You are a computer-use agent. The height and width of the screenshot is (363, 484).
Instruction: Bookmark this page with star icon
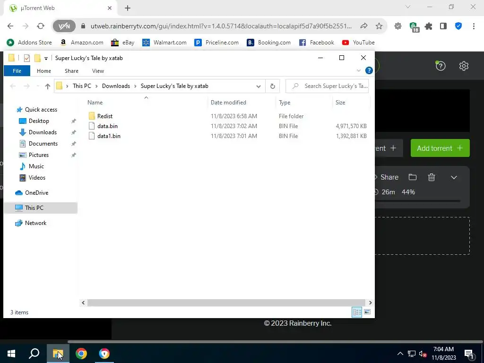tap(379, 26)
